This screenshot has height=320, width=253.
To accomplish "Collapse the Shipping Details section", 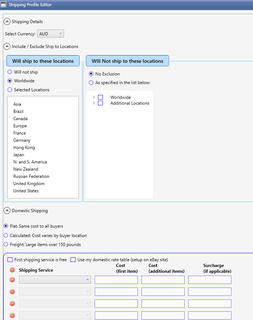I will 7,22.
